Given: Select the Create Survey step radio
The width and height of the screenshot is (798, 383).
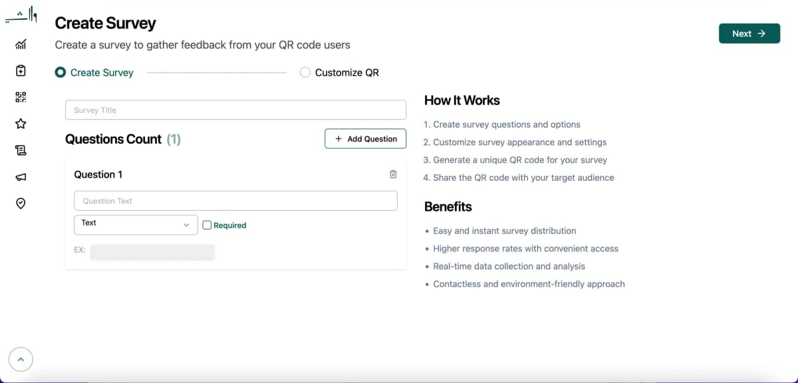Looking at the screenshot, I should click(61, 72).
